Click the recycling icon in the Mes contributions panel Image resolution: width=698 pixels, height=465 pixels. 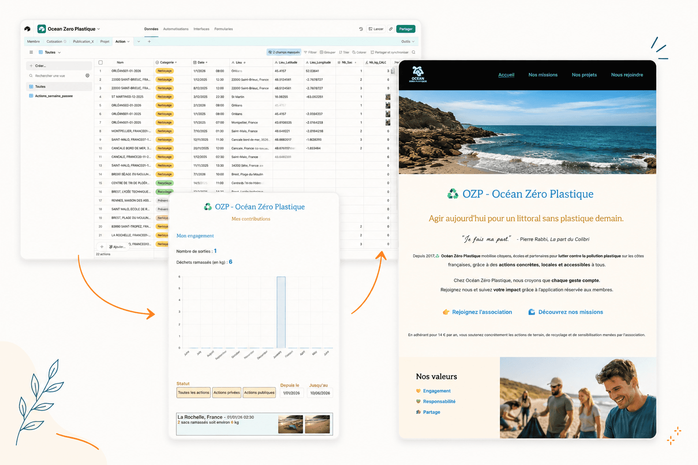(x=208, y=207)
